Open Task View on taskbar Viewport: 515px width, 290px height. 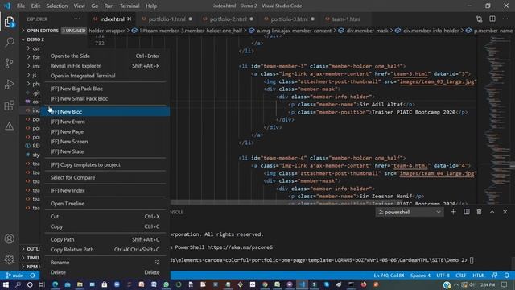pyautogui.click(x=42, y=284)
